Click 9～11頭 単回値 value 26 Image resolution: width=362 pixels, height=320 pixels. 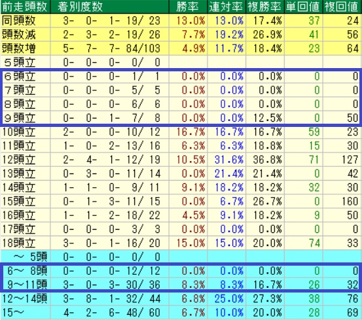[314, 285]
